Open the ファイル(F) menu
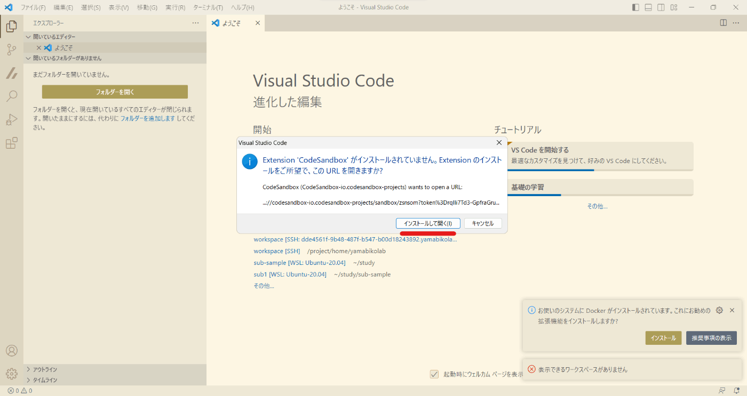 [x=33, y=7]
